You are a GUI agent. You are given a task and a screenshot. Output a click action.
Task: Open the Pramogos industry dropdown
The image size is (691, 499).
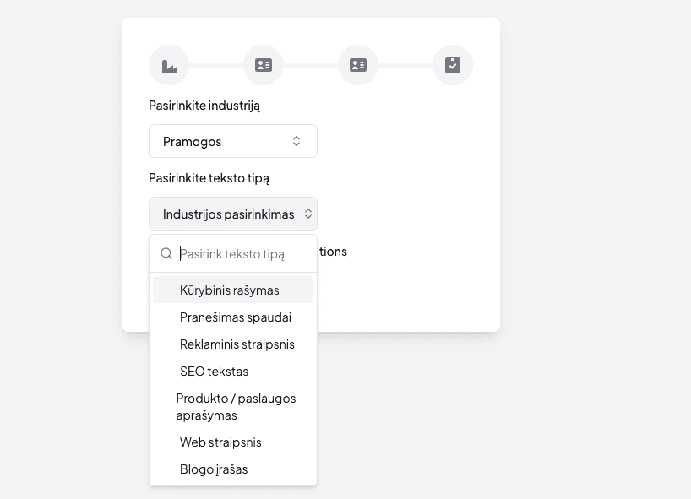[x=232, y=141]
